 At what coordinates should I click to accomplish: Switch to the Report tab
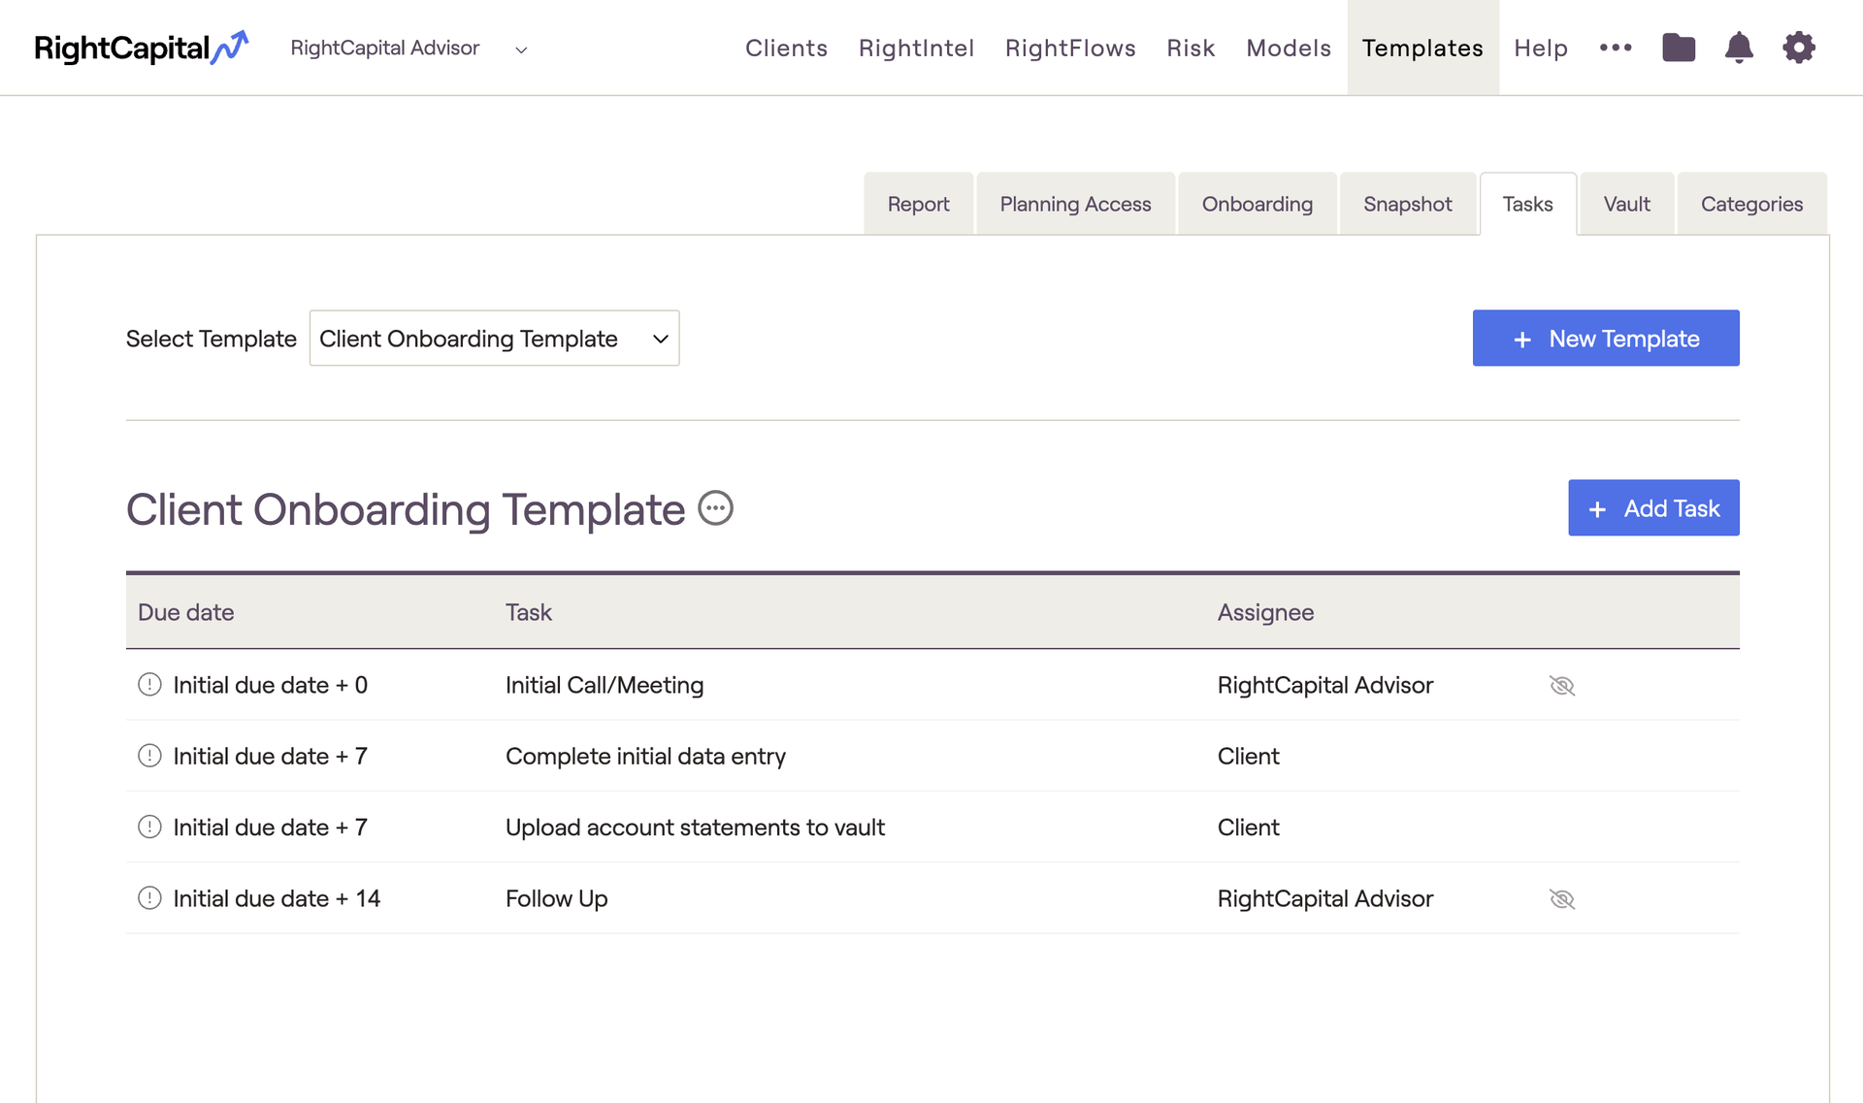click(x=918, y=204)
